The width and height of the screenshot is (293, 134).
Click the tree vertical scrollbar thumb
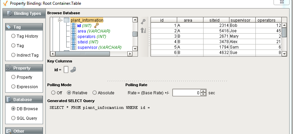click(135, 34)
